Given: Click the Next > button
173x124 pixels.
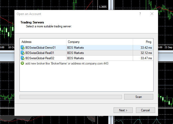Looking at the screenshot, I should tap(123, 110).
